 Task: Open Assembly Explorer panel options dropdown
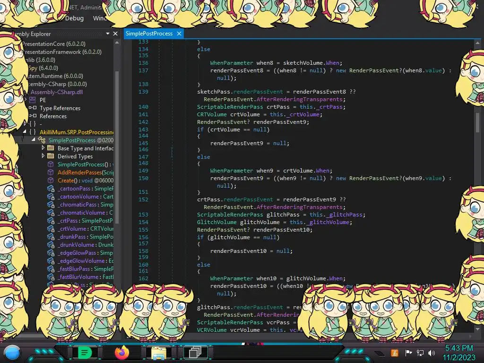[x=108, y=34]
